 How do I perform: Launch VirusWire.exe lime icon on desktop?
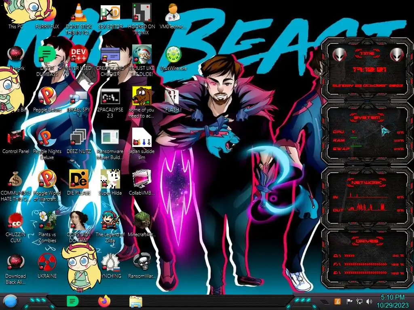click(173, 58)
